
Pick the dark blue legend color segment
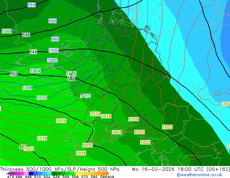(x=31, y=173)
